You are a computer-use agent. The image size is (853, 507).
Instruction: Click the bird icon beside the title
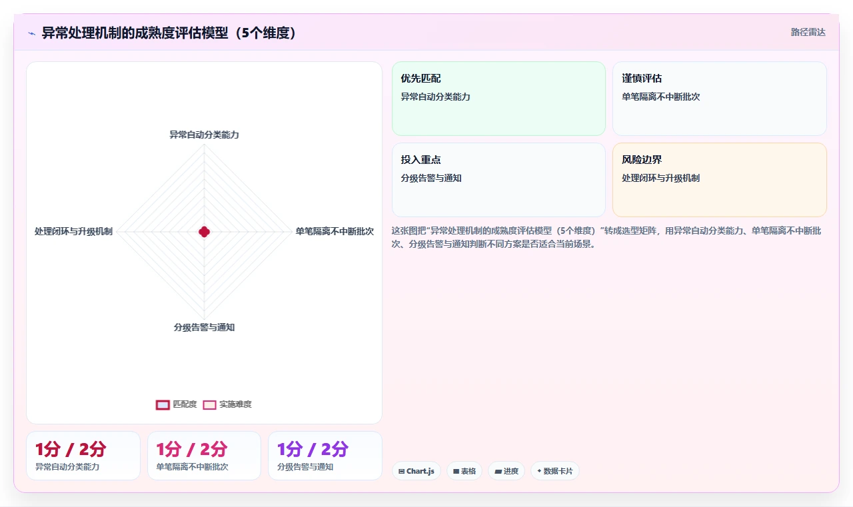[x=31, y=33]
